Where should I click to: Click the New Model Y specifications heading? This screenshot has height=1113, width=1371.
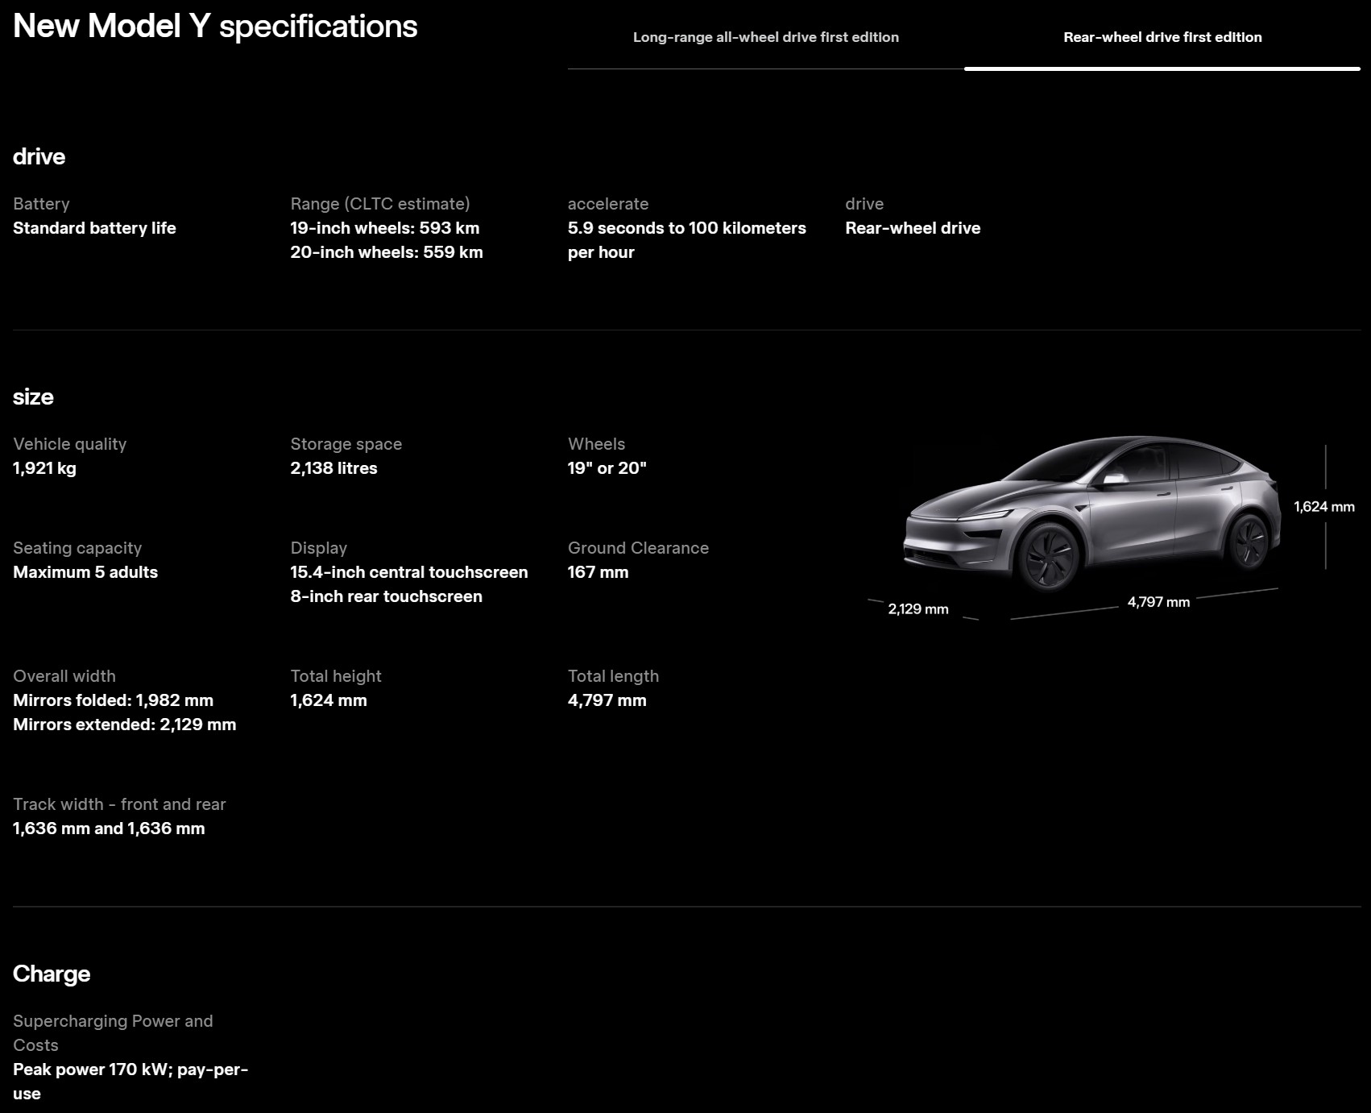coord(215,26)
